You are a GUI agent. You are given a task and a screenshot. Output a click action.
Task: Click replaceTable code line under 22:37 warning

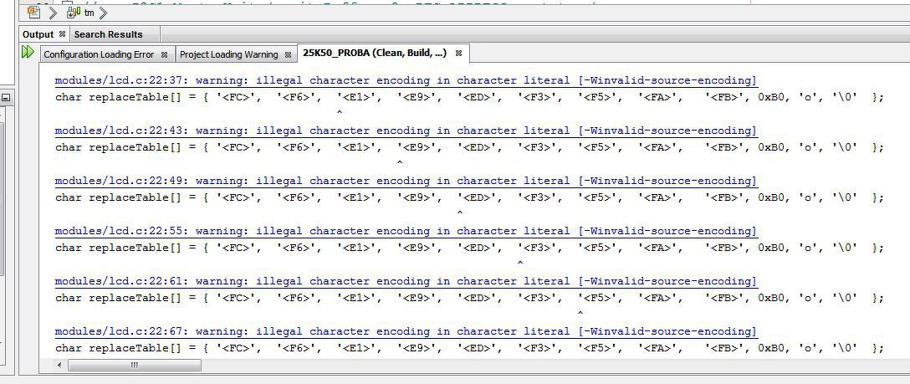tap(469, 97)
